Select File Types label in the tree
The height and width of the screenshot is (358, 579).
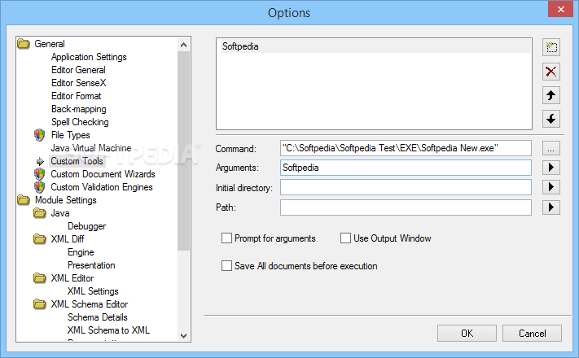point(70,135)
